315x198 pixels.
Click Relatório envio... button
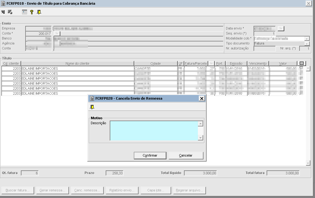click(x=122, y=190)
